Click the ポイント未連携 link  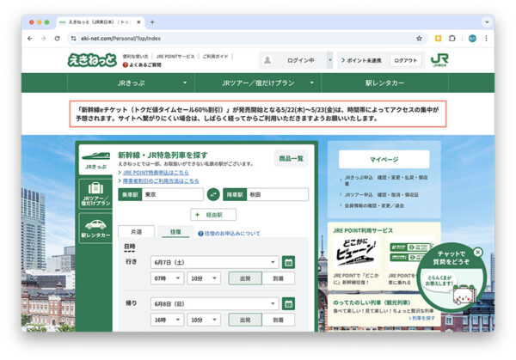pyautogui.click(x=361, y=60)
